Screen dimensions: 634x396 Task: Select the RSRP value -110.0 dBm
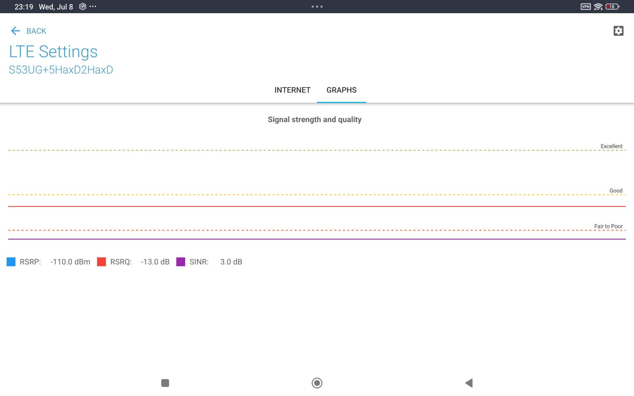(70, 262)
